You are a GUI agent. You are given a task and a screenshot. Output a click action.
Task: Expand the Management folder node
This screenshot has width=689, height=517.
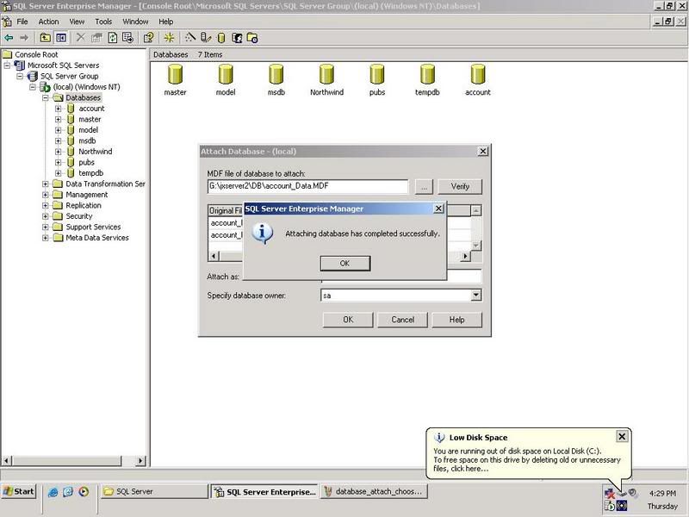coord(46,195)
